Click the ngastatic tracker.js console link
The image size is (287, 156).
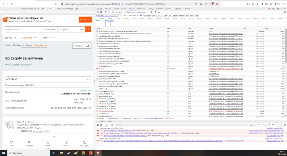tap(118, 131)
